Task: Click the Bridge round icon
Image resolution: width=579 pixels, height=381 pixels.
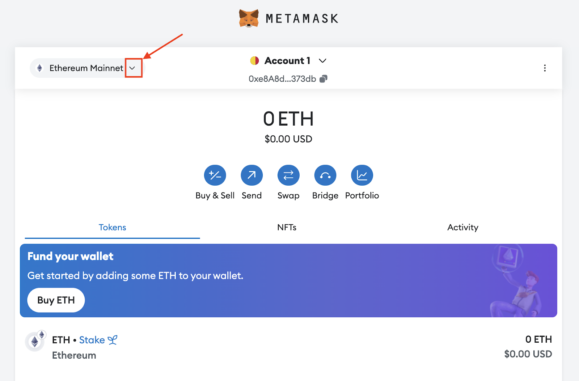Action: tap(325, 175)
